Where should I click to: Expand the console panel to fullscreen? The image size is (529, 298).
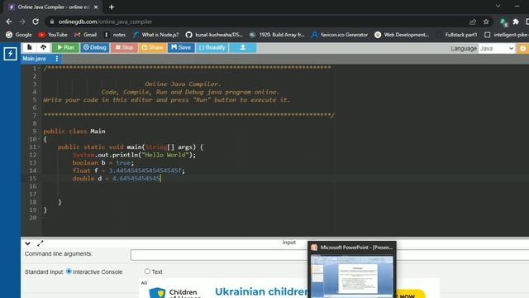point(41,243)
